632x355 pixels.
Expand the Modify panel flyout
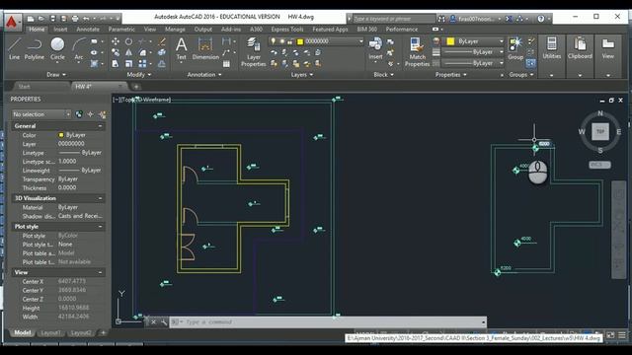(139, 75)
